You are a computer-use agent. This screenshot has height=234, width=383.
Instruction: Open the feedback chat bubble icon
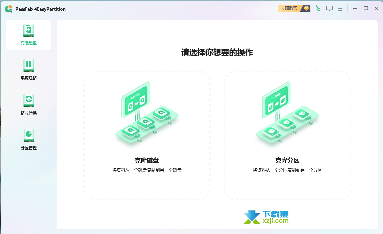[329, 8]
